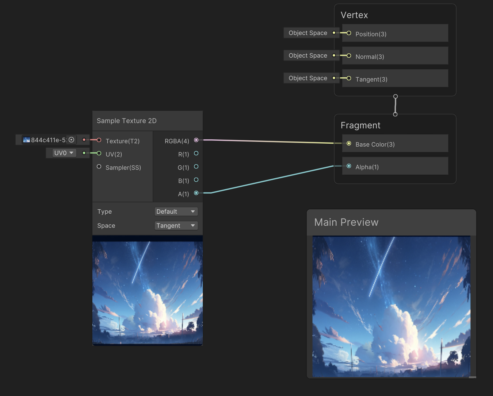Click the Main Preview resize handle corner
Screen dimensions: 493x396
pyautogui.click(x=473, y=377)
